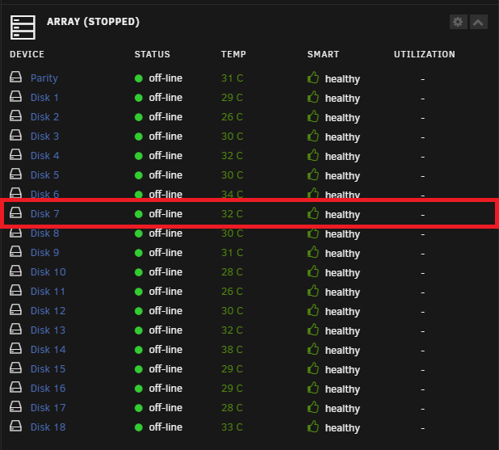
Task: Open the Disk 7 link
Action: pyautogui.click(x=45, y=214)
